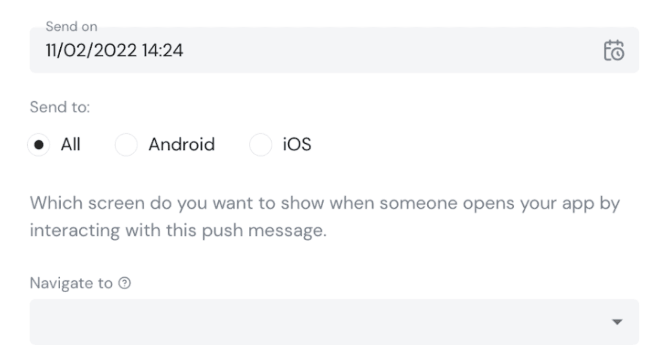
Task: Focus the Send on date-time field
Action: [334, 50]
